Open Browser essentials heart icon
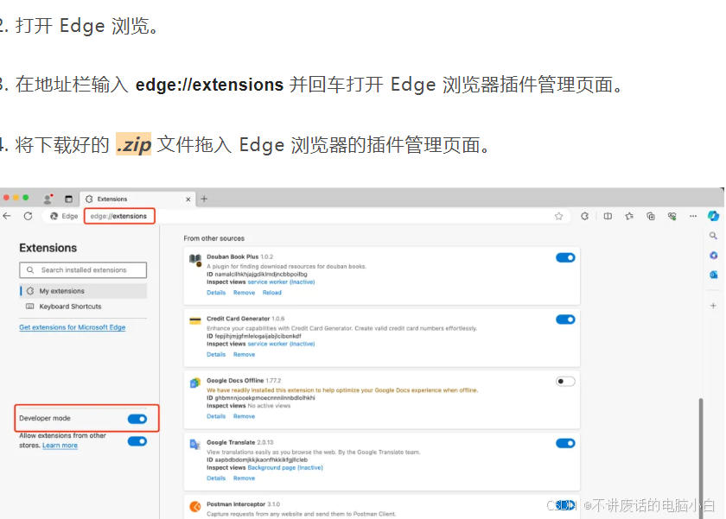 click(x=672, y=216)
